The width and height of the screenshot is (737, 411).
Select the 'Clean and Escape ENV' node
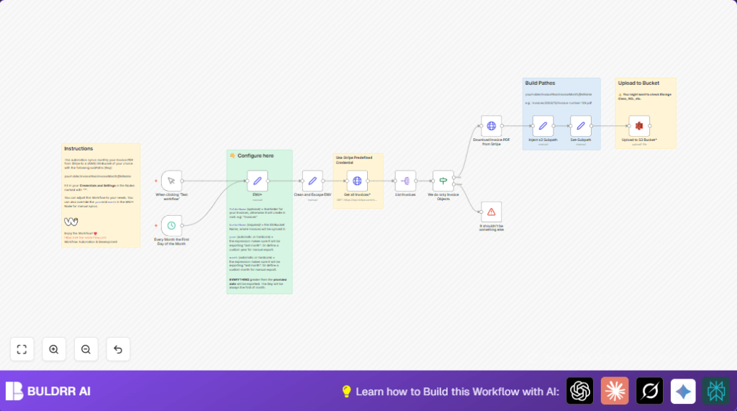click(x=312, y=181)
